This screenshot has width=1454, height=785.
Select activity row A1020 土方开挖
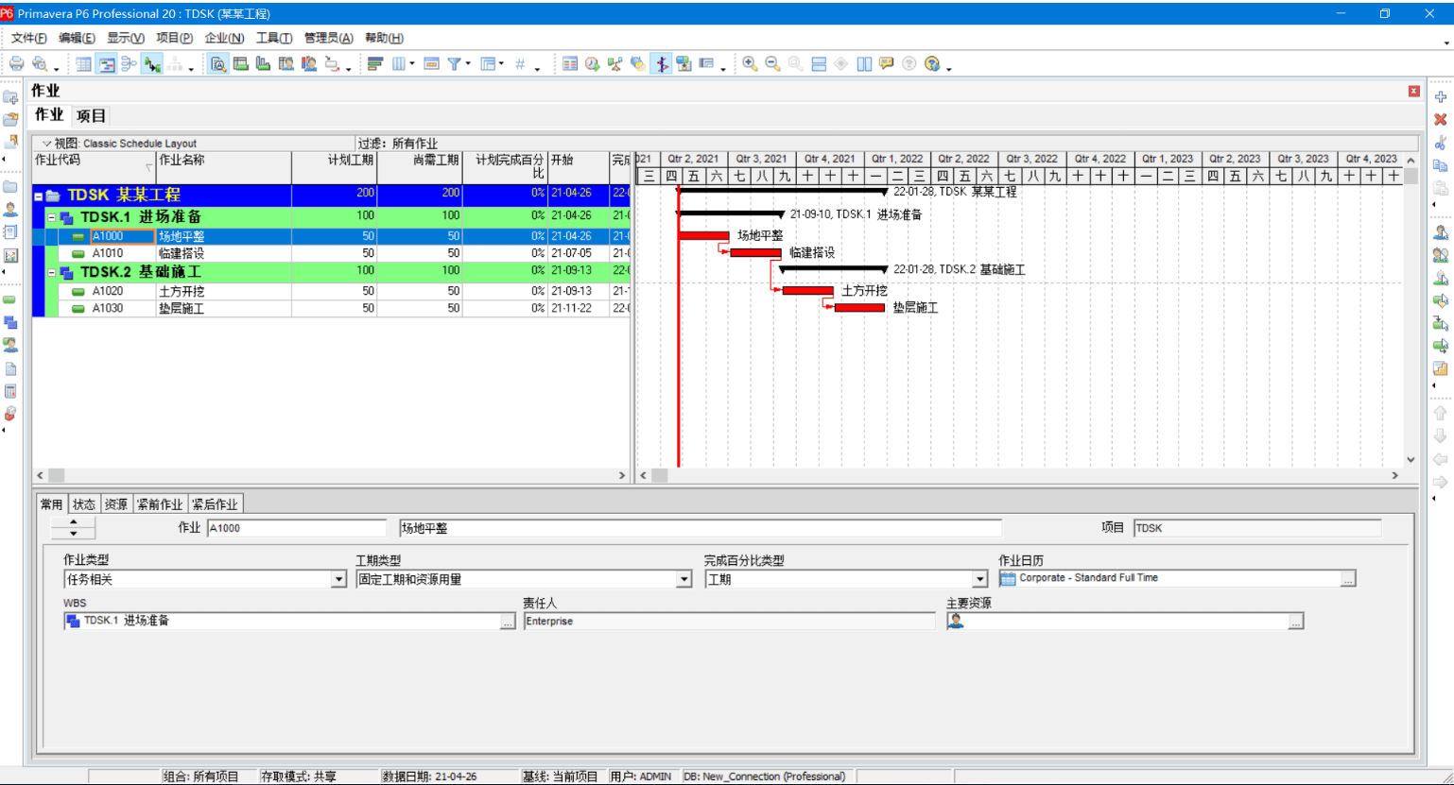pos(331,291)
